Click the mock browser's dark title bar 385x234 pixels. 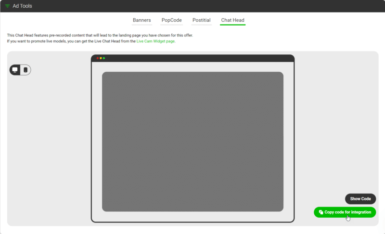pos(192,58)
